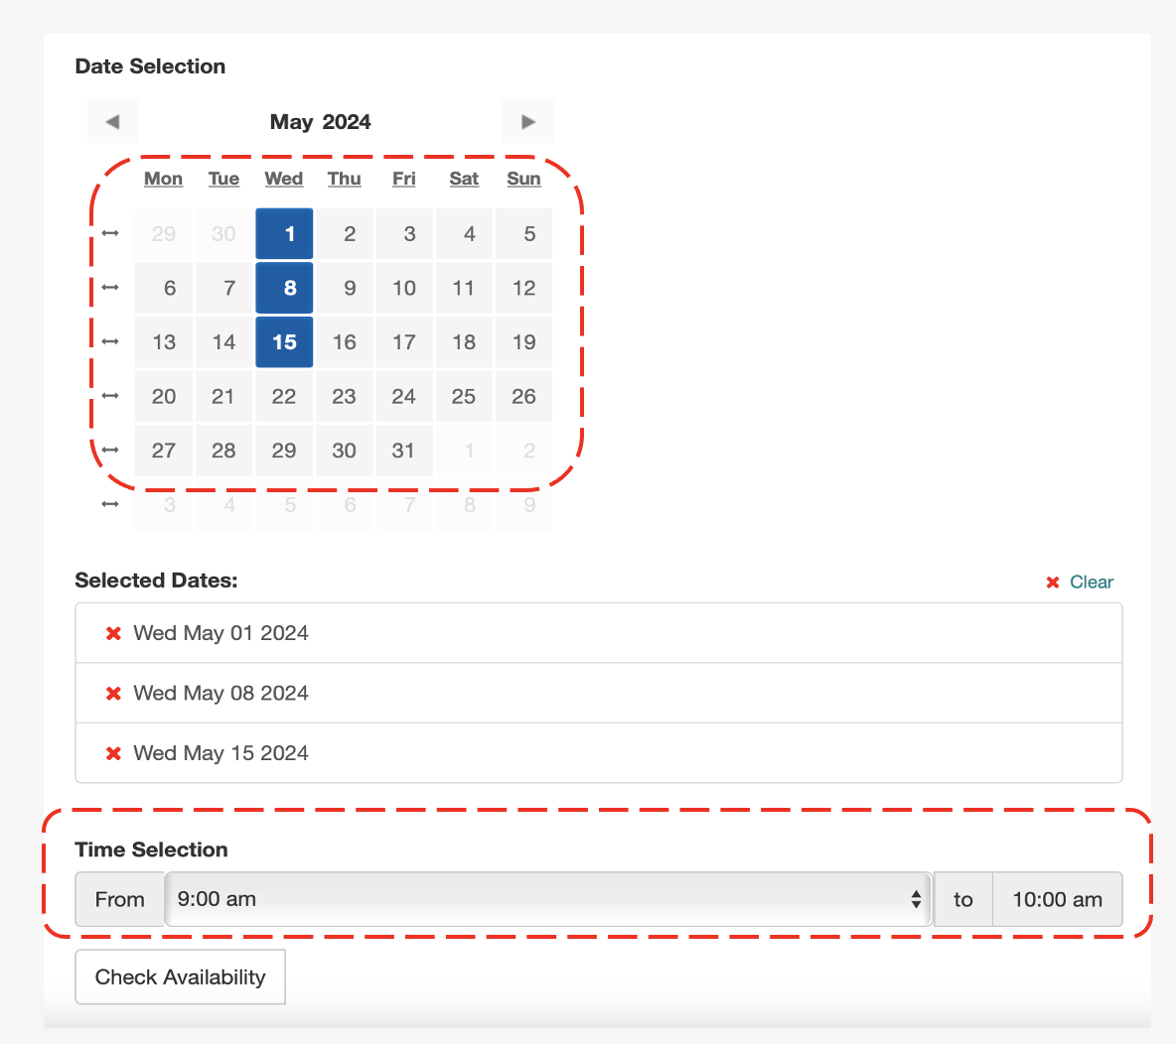Click the 'May 2024' month title
The width and height of the screenshot is (1176, 1044).
click(320, 122)
